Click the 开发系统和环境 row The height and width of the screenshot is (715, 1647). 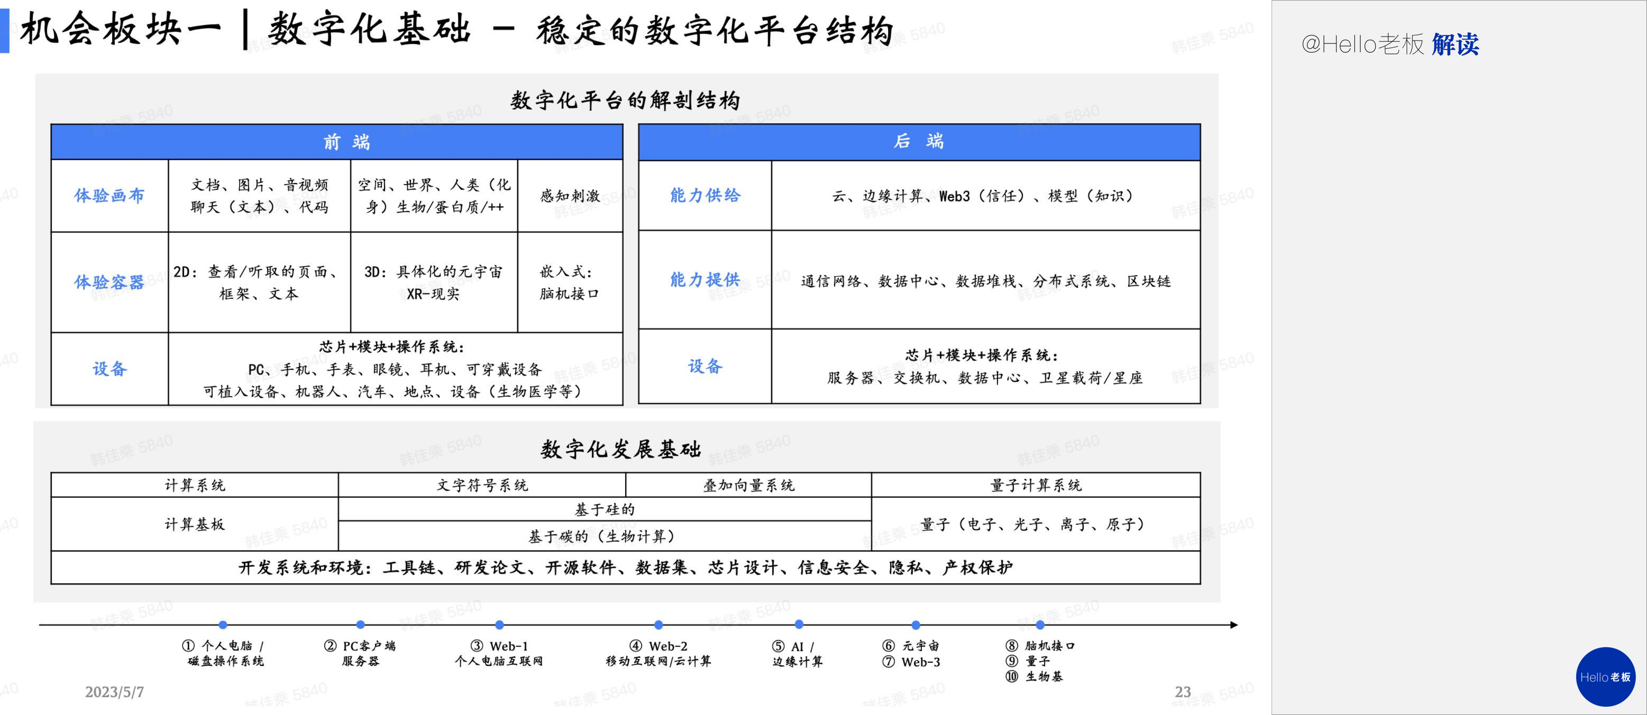click(626, 567)
